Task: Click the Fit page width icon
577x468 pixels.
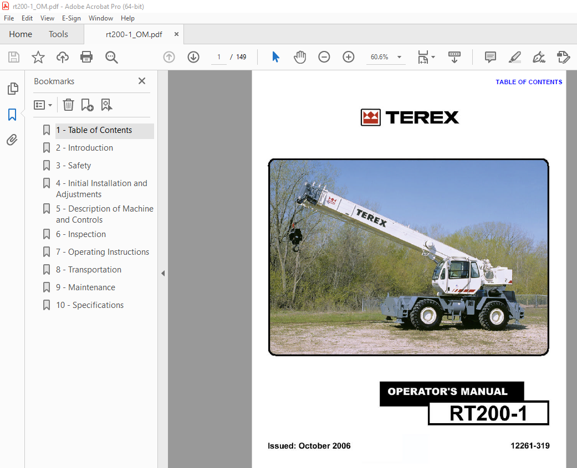Action: (x=423, y=57)
